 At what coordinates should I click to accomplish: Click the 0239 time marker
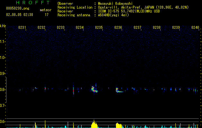click(176, 28)
